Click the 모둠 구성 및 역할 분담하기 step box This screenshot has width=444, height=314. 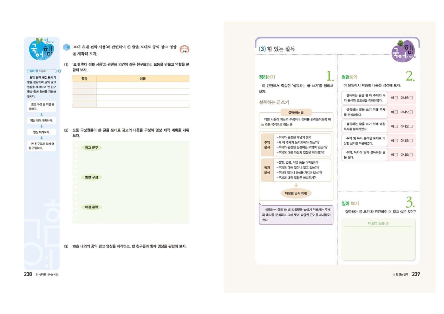[x=42, y=107]
